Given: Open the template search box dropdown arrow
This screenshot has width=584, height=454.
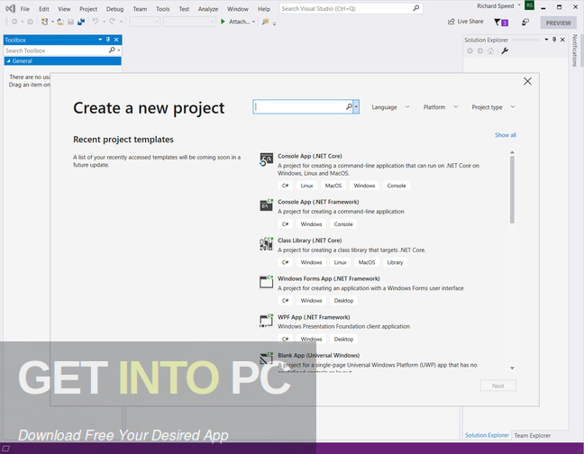Looking at the screenshot, I should point(356,107).
